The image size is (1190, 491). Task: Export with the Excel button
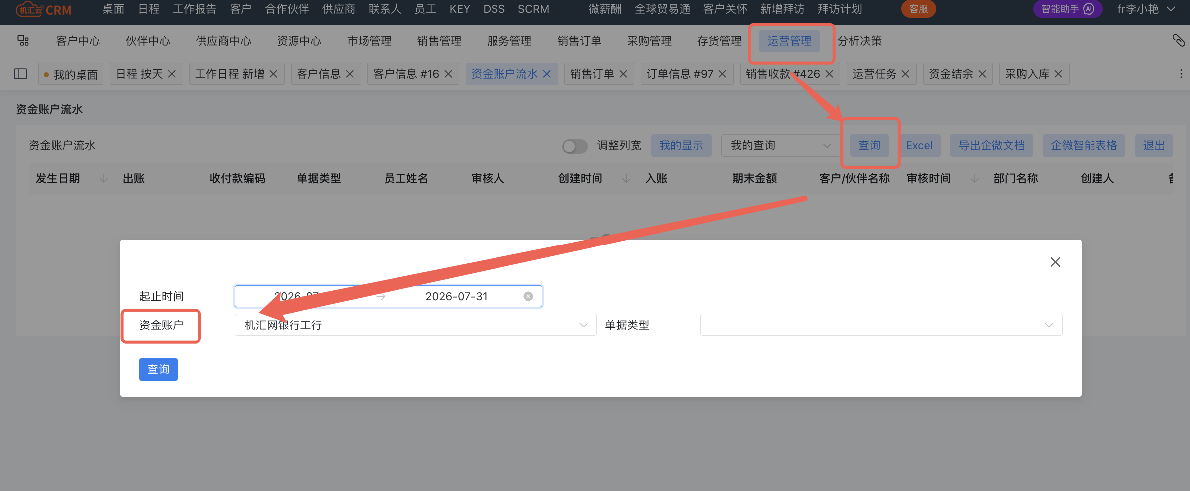tap(919, 145)
